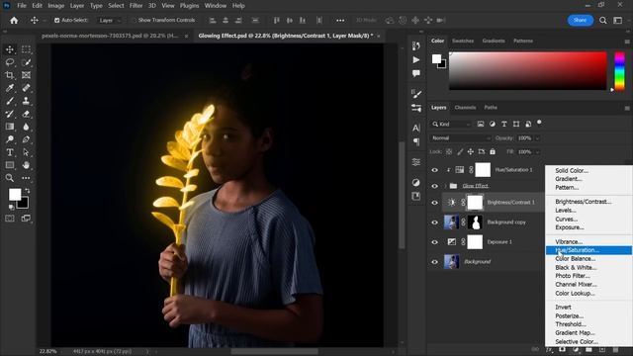Switch to the pexels-norma-mortenson document tab

[x=110, y=36]
